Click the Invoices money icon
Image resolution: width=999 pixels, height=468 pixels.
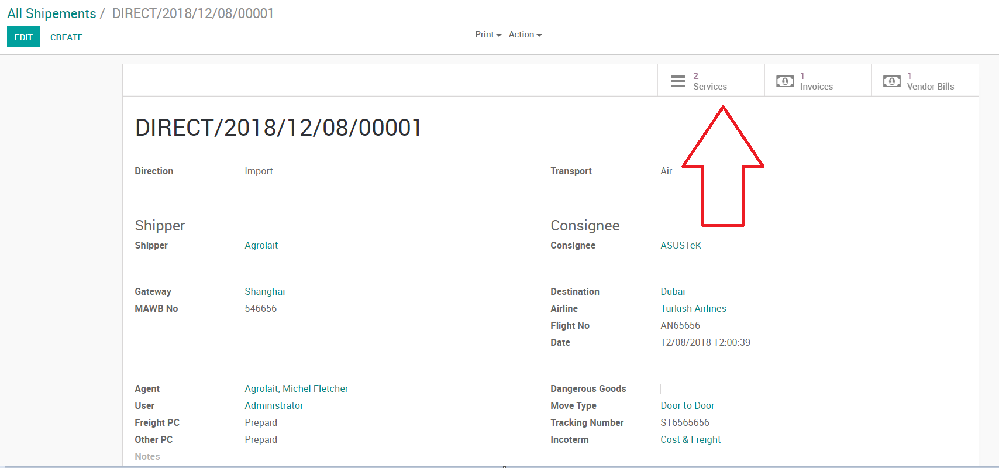coord(784,81)
